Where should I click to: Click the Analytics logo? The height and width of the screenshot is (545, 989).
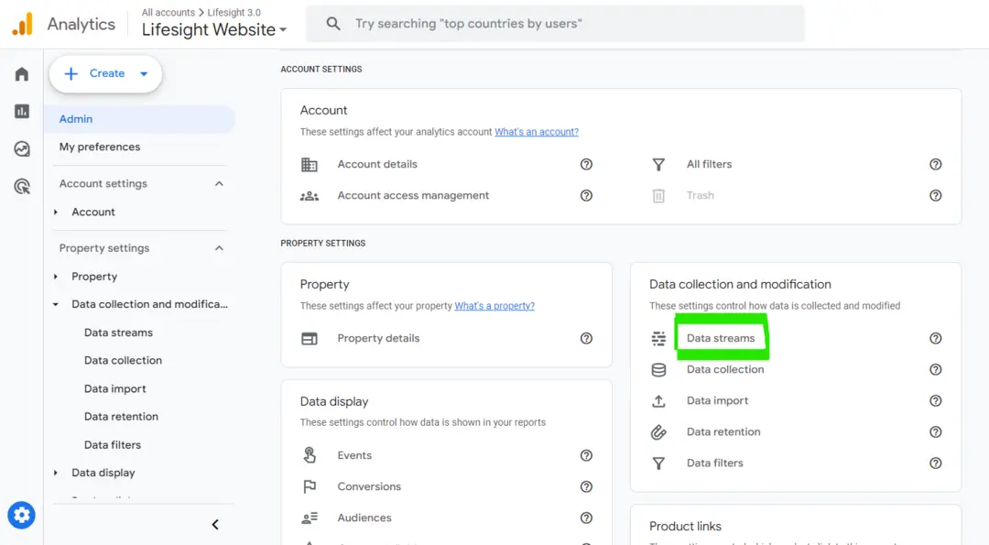(23, 24)
